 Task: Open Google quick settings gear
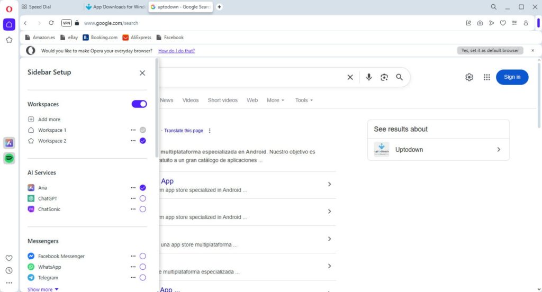click(469, 77)
